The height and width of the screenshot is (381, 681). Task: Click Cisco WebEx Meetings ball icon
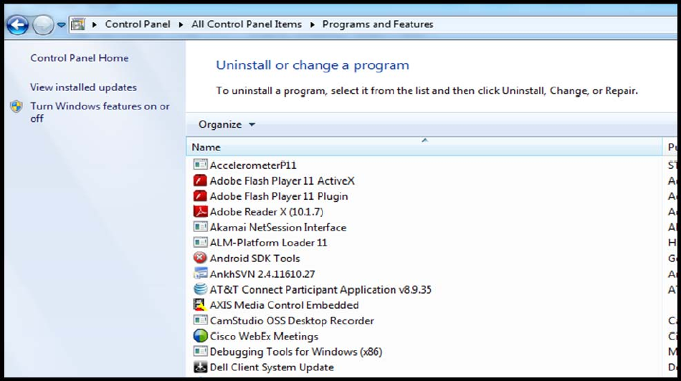tap(200, 336)
